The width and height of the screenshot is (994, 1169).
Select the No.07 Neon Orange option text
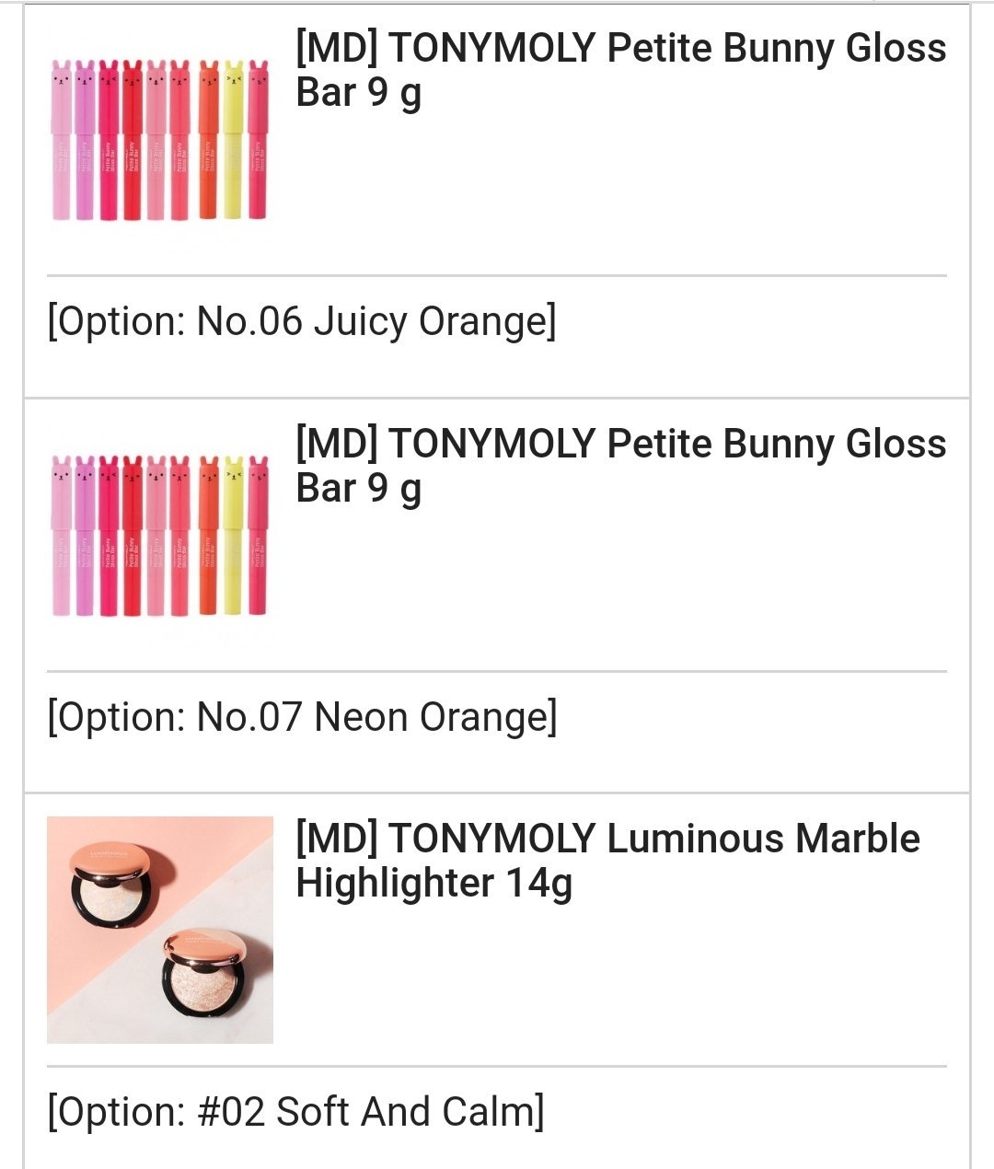tap(302, 717)
